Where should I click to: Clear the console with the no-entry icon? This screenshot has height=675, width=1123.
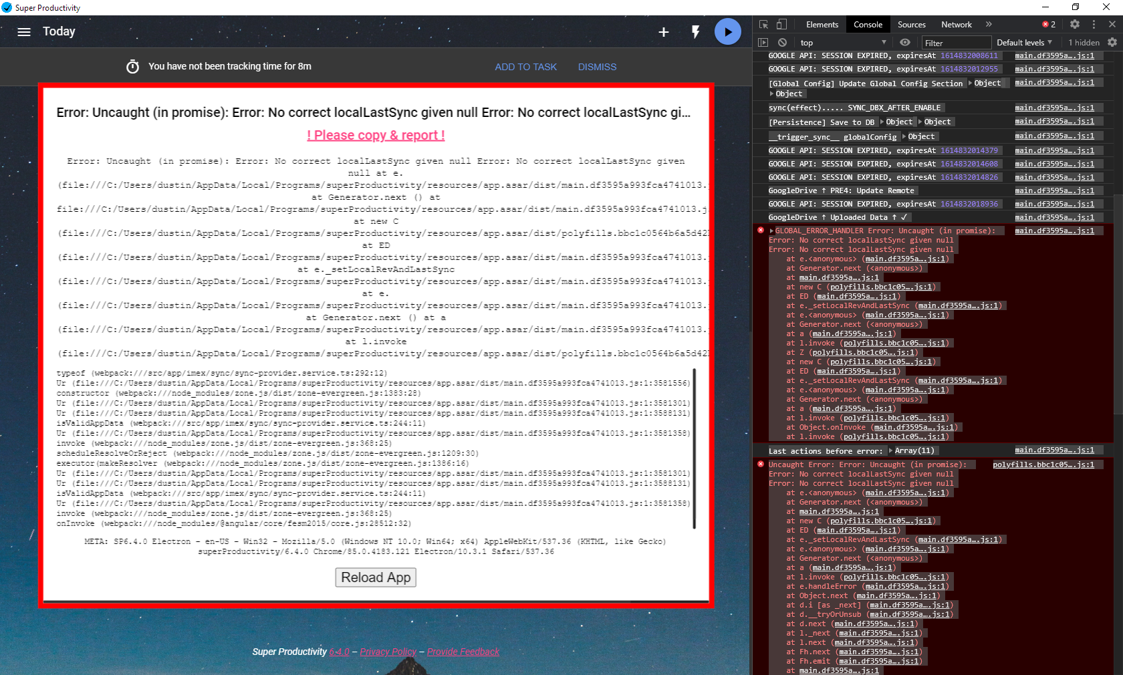pyautogui.click(x=782, y=42)
